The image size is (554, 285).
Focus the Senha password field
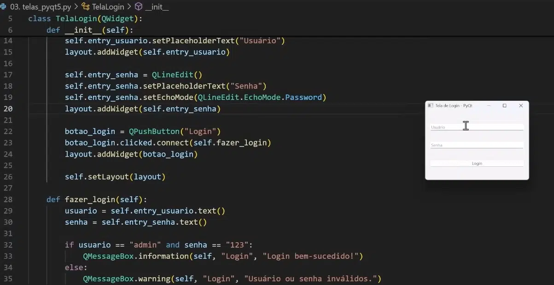click(477, 145)
